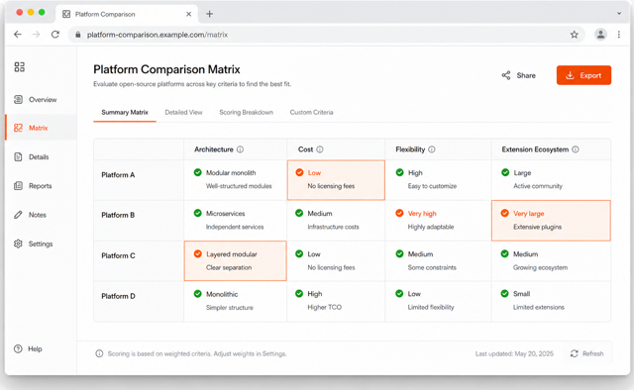
Task: Go back in the browser
Action: 18,35
